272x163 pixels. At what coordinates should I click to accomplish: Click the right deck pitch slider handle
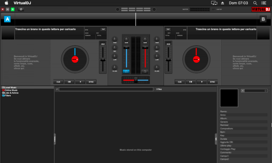168,60
